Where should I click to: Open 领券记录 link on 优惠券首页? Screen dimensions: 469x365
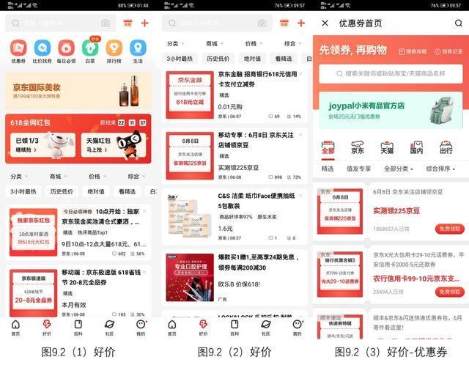448,51
